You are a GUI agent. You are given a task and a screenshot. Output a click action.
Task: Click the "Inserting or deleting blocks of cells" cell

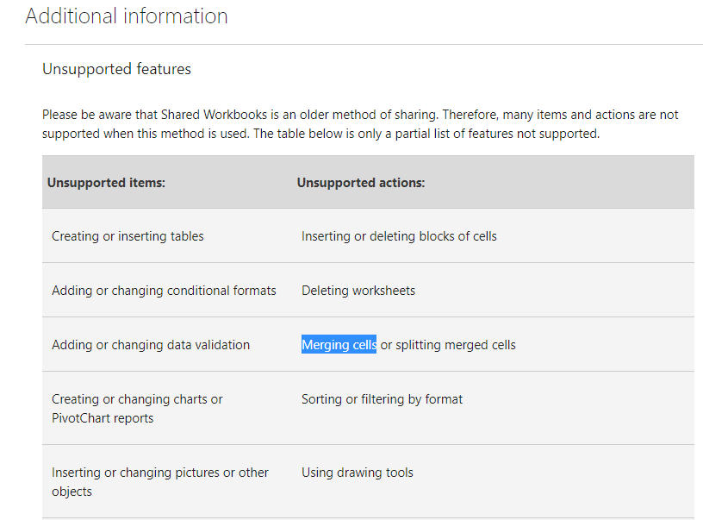point(399,236)
